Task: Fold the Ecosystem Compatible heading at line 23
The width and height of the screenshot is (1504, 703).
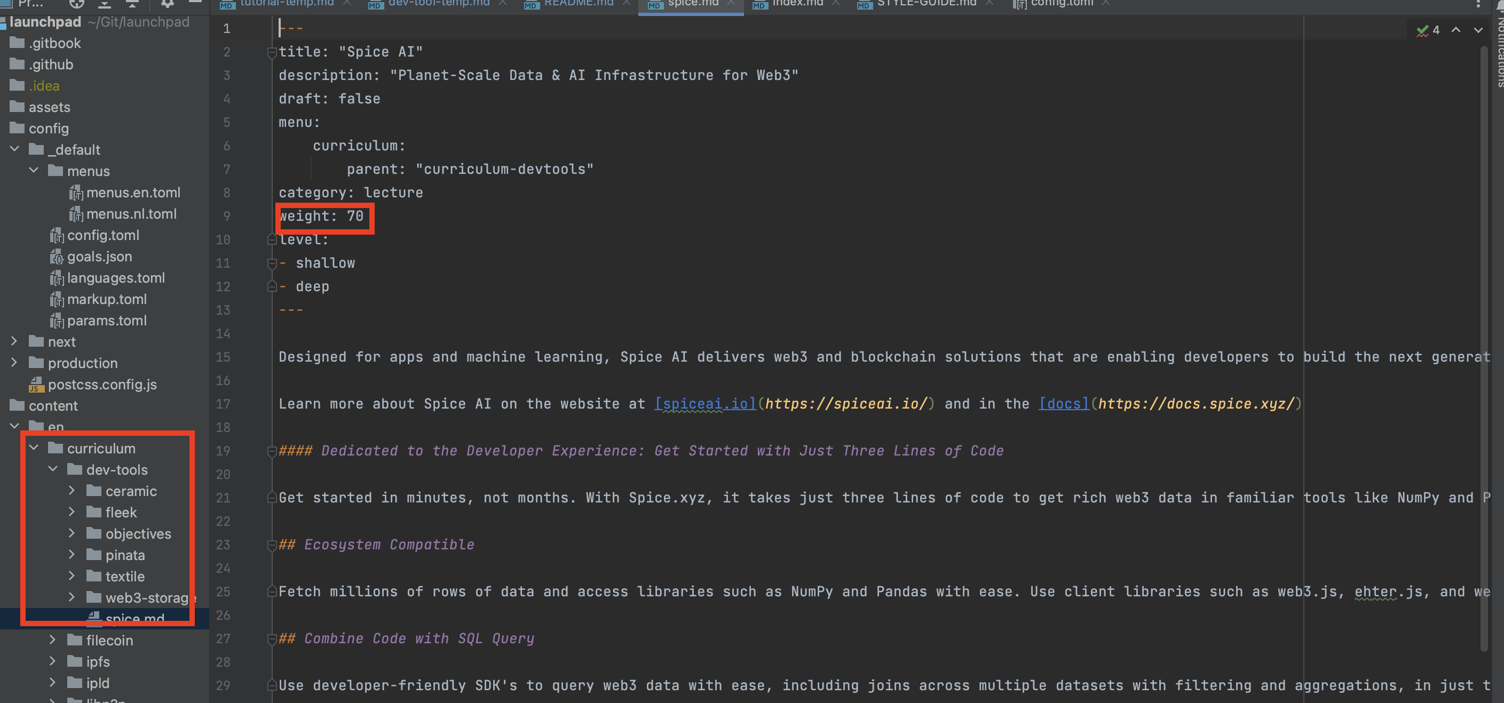Action: click(x=272, y=545)
